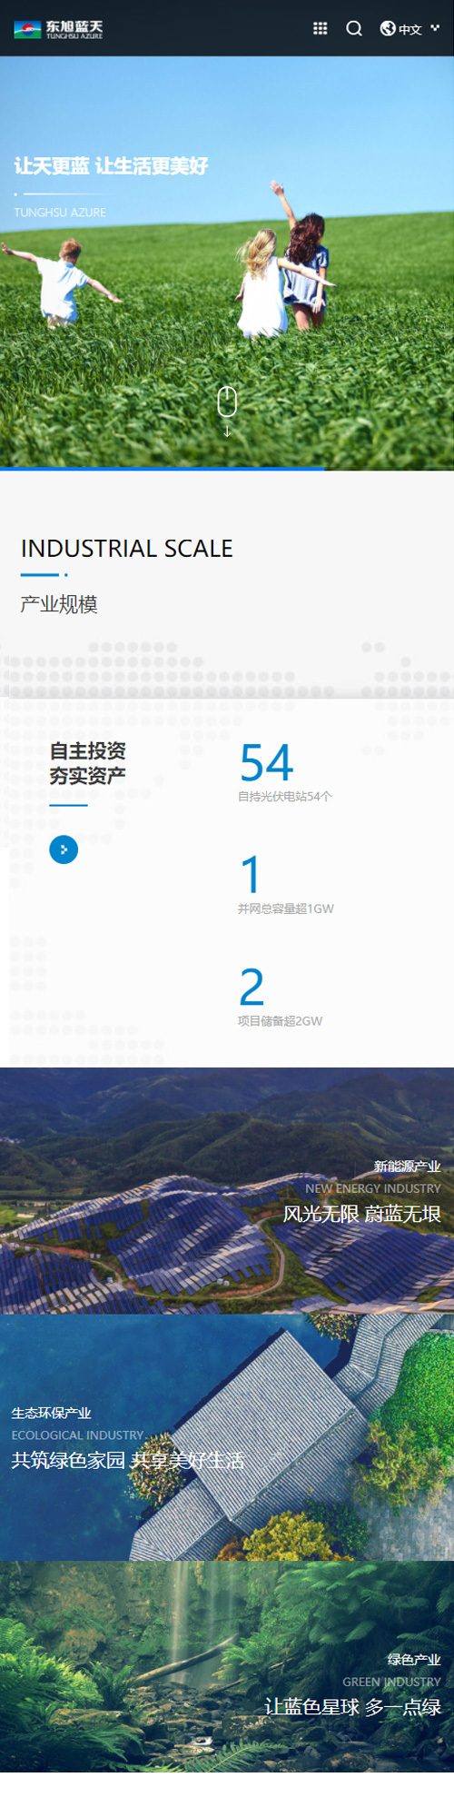The width and height of the screenshot is (454, 1817).
Task: Click the blue banner progress bar
Action: click(163, 469)
